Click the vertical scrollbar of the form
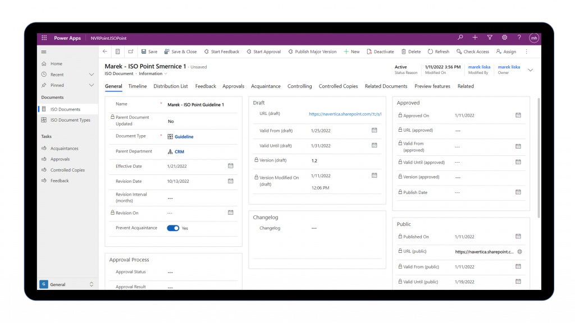Screen dimensions: 575x323 539,158
